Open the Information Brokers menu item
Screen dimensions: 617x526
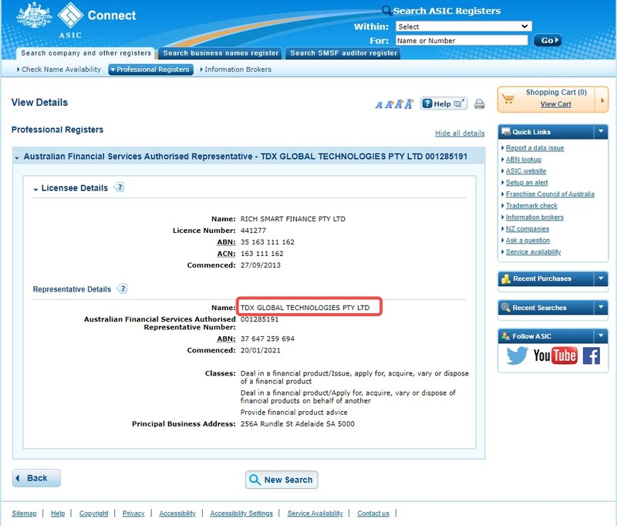[x=236, y=69]
